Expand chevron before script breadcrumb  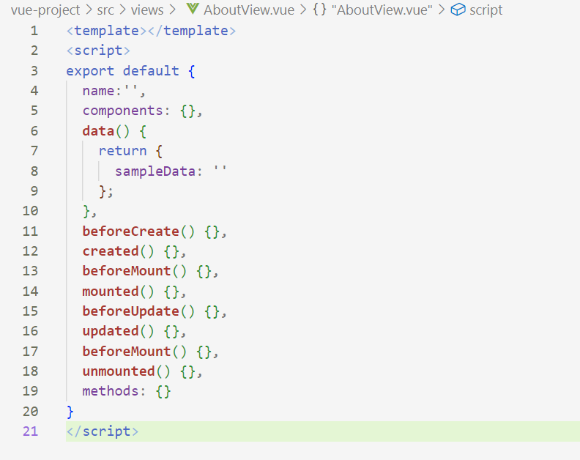click(x=442, y=10)
